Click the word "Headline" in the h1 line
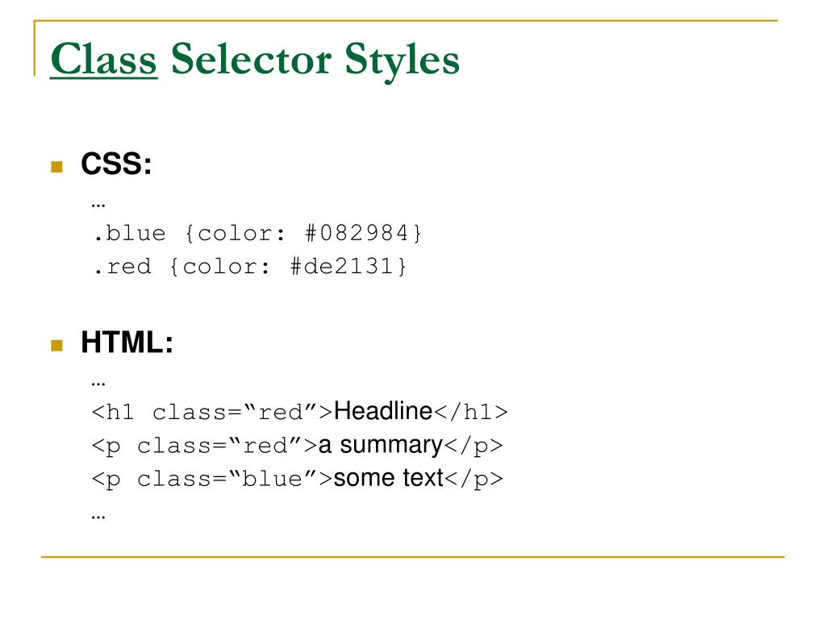This screenshot has height=619, width=826. pyautogui.click(x=383, y=411)
